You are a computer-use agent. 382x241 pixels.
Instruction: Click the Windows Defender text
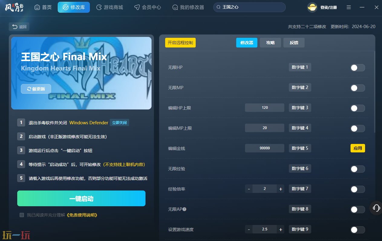89,123
